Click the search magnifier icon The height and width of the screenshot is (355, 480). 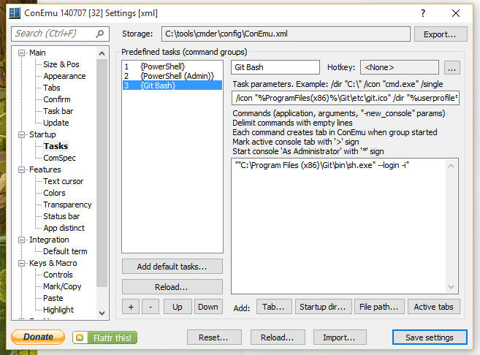click(x=100, y=34)
